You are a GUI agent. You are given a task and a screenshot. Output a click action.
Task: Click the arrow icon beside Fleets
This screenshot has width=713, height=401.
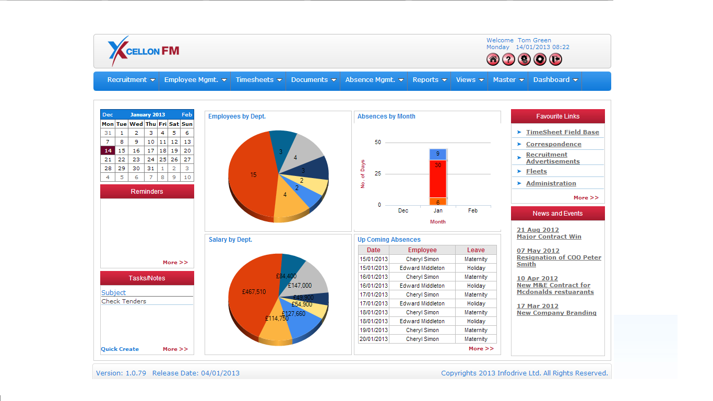[x=519, y=171]
